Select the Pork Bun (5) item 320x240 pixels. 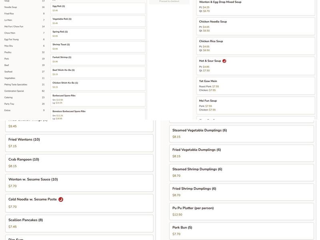tap(241, 231)
